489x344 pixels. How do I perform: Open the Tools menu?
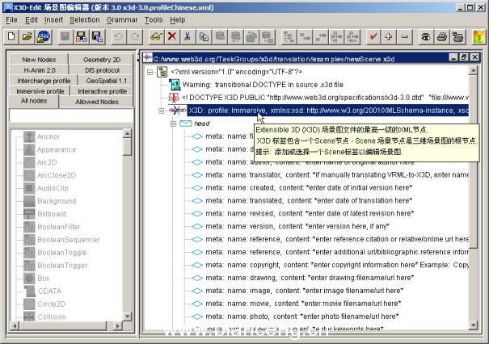154,20
